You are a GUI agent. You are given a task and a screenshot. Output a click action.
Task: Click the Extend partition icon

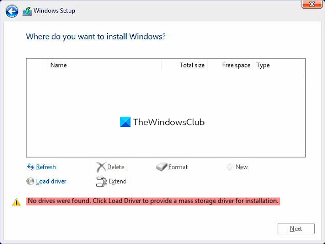pyautogui.click(x=101, y=182)
